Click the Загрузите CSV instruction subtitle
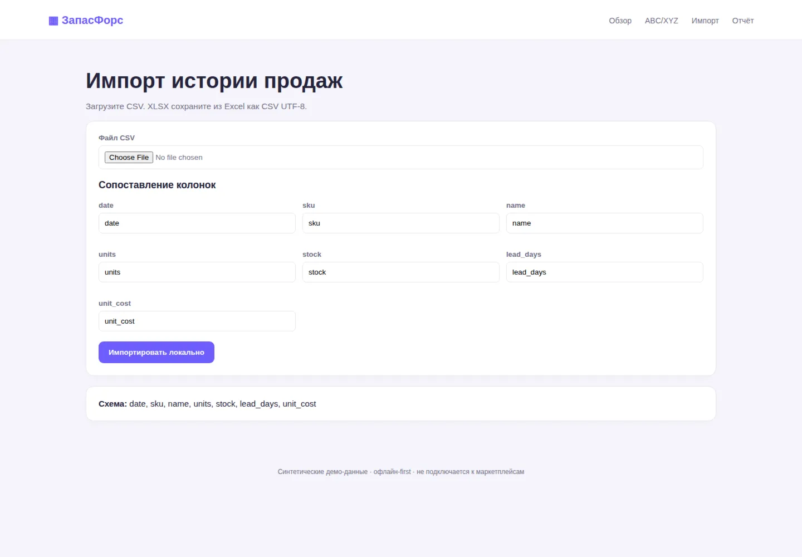Screen dimensions: 802x557 point(196,106)
